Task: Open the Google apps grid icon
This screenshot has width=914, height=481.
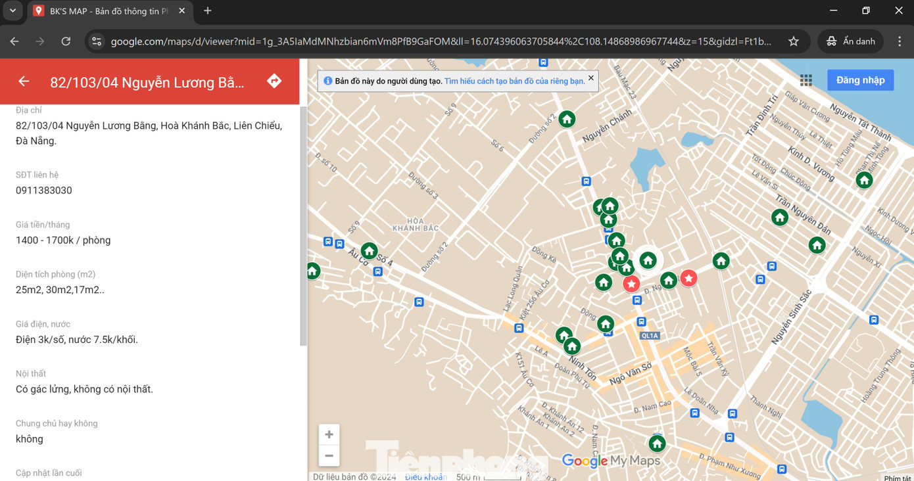Action: pos(806,80)
